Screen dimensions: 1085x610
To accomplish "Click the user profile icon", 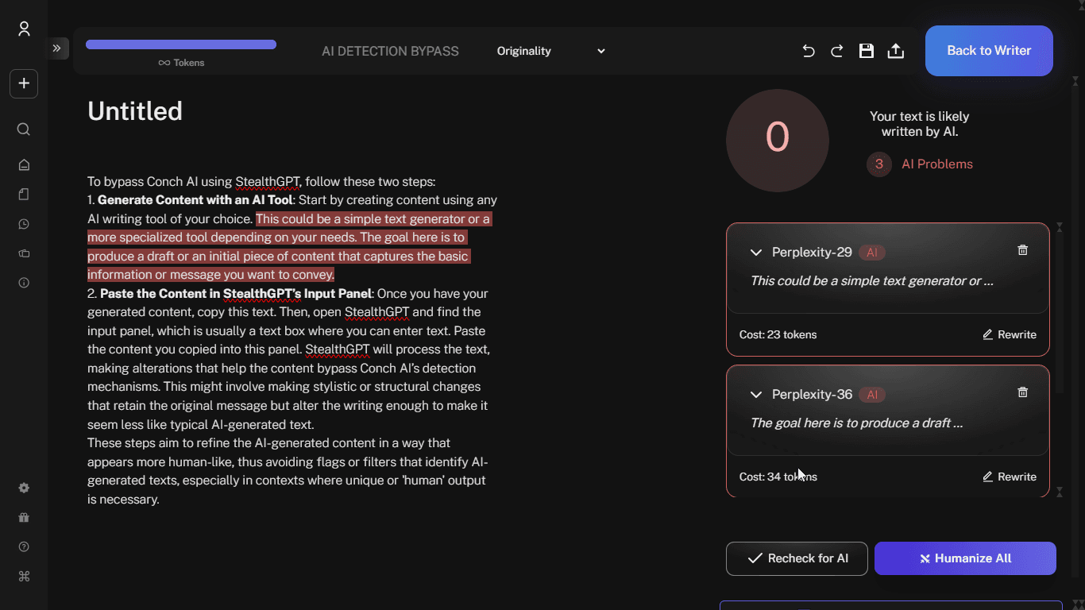I will [24, 29].
